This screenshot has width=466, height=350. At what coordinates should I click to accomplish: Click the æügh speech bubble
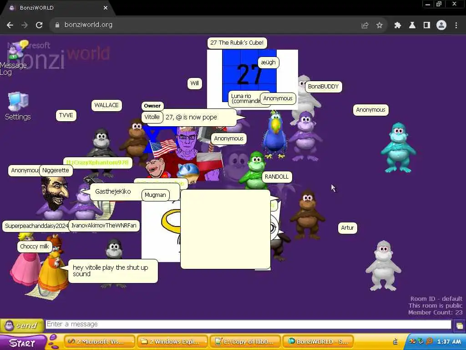[x=268, y=62]
